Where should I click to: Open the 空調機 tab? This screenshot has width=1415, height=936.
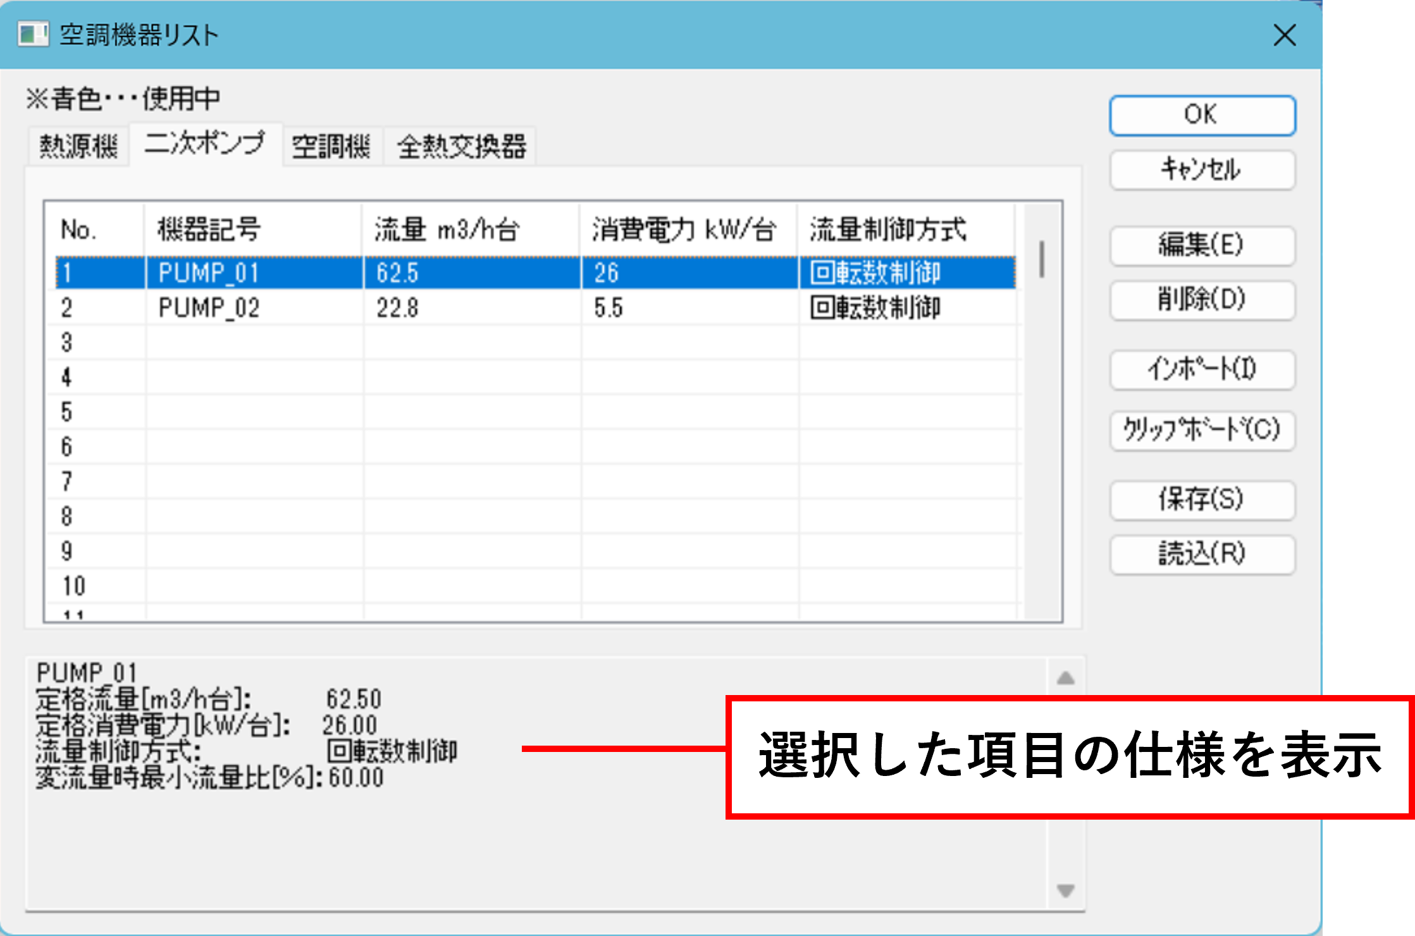click(331, 147)
